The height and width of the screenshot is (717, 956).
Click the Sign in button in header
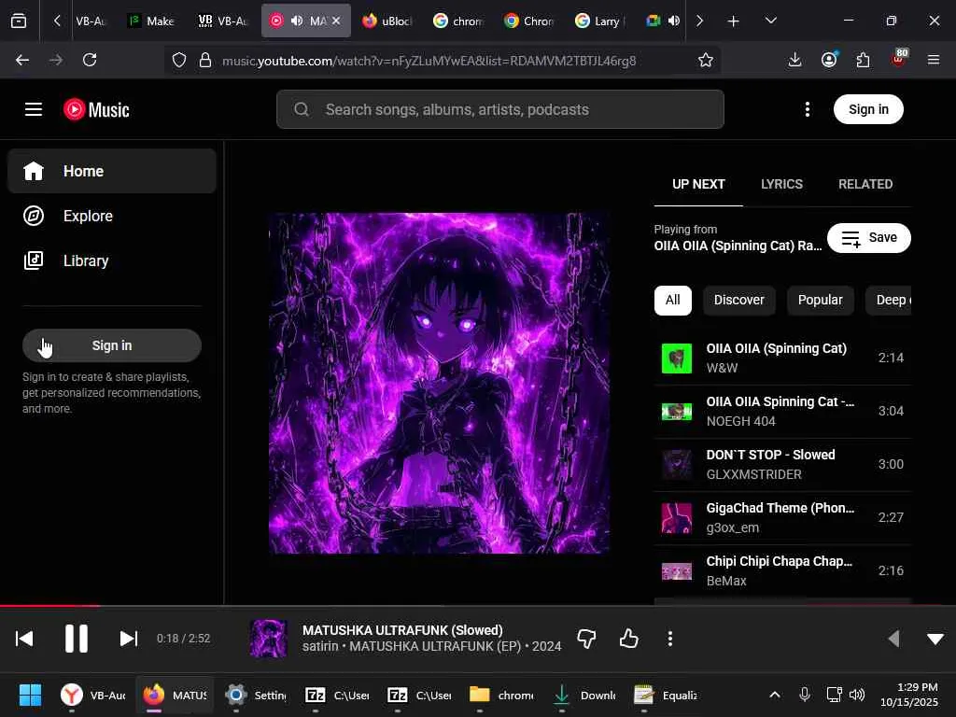point(868,110)
